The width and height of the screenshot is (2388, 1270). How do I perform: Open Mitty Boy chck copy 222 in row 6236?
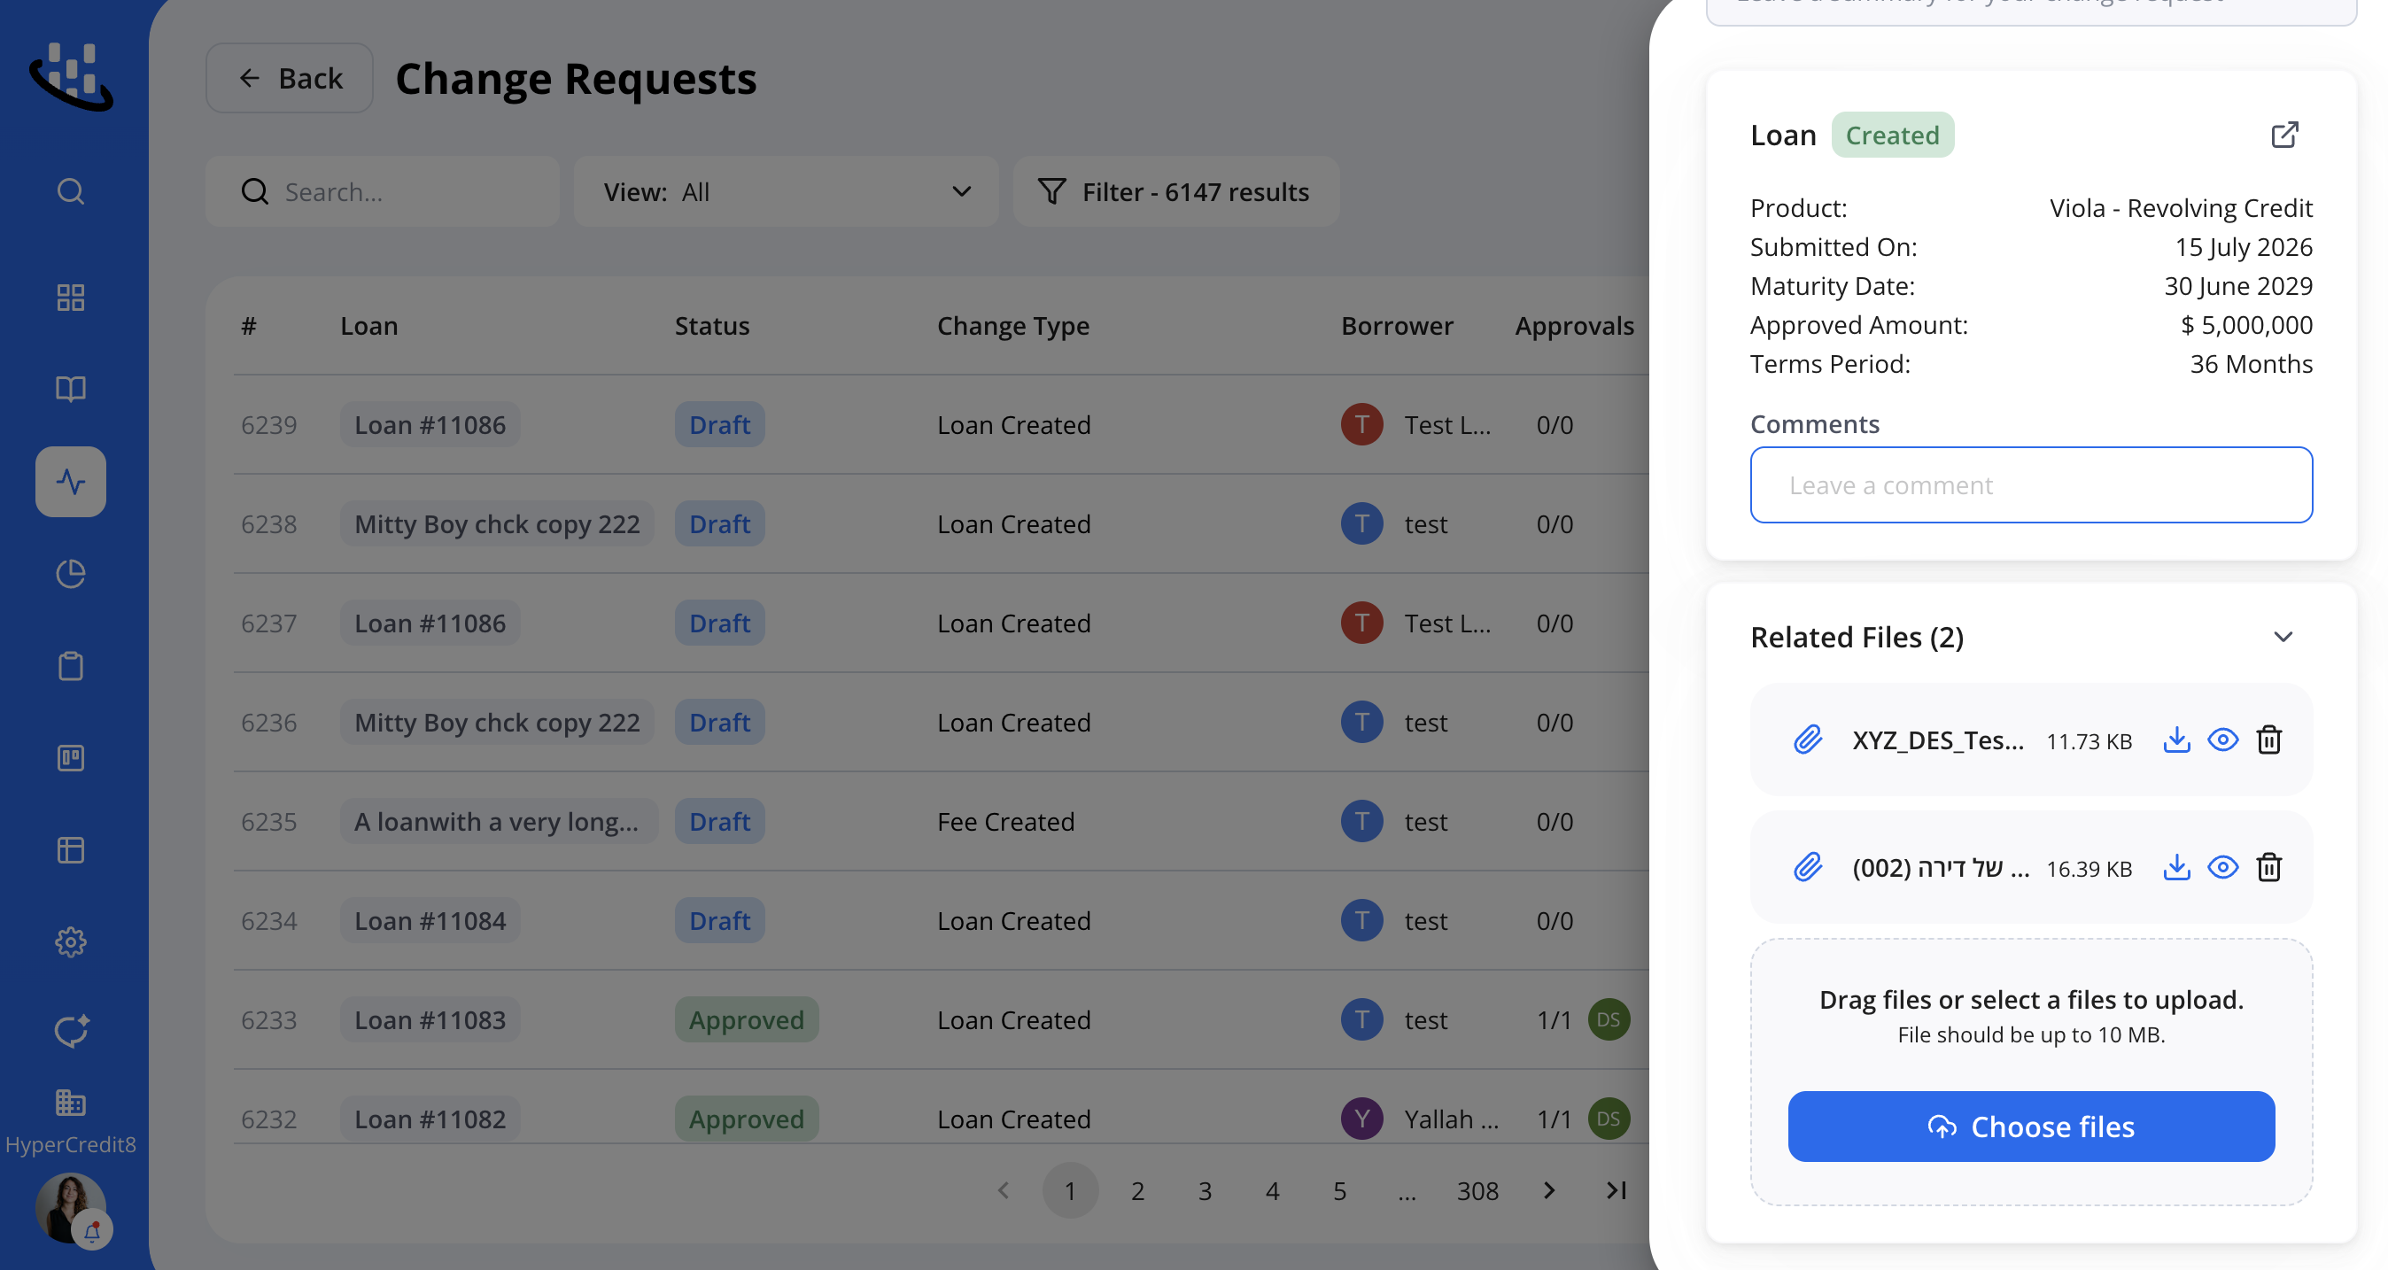click(x=497, y=722)
